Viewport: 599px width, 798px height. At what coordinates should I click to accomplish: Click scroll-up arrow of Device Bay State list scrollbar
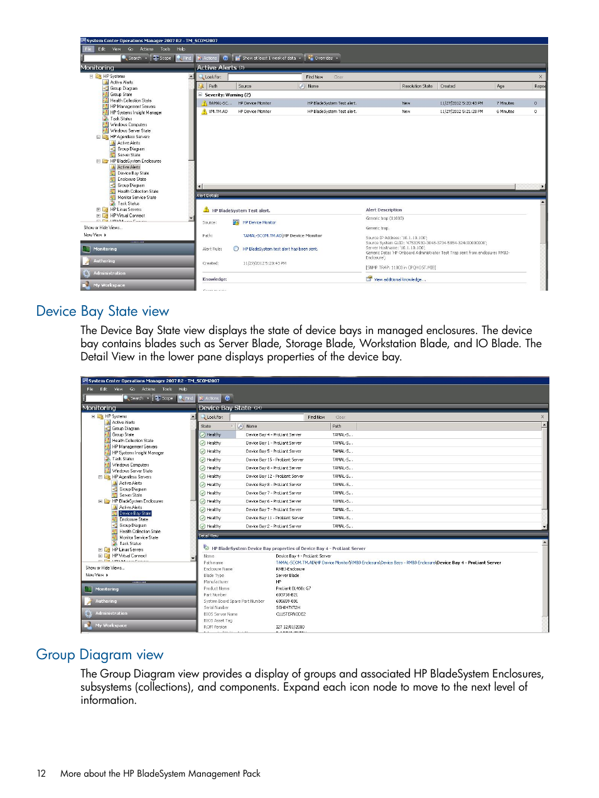click(x=544, y=425)
